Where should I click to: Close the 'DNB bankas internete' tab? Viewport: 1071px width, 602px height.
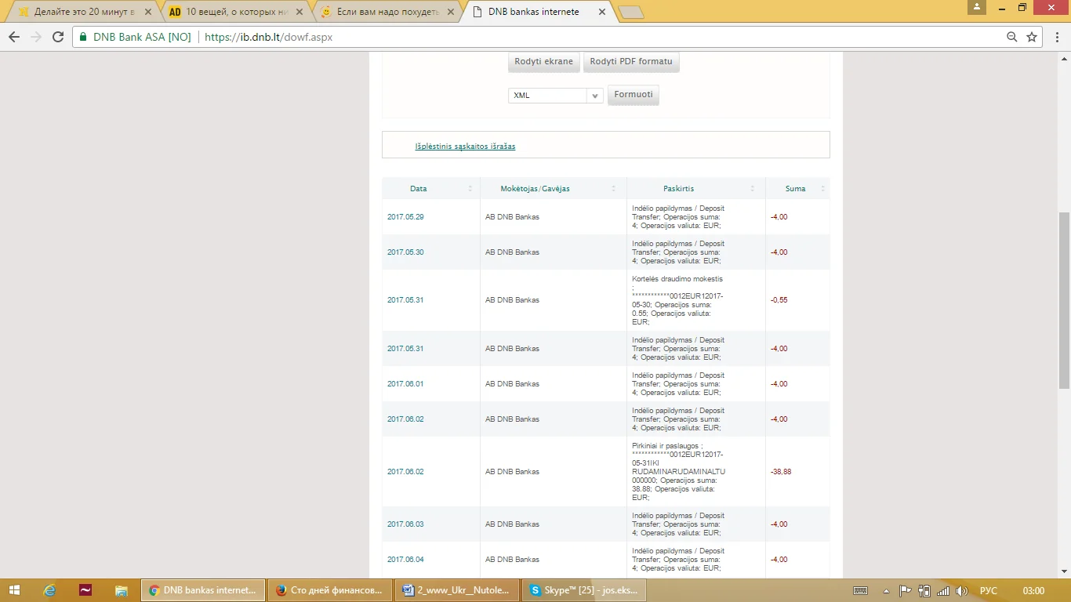click(602, 12)
